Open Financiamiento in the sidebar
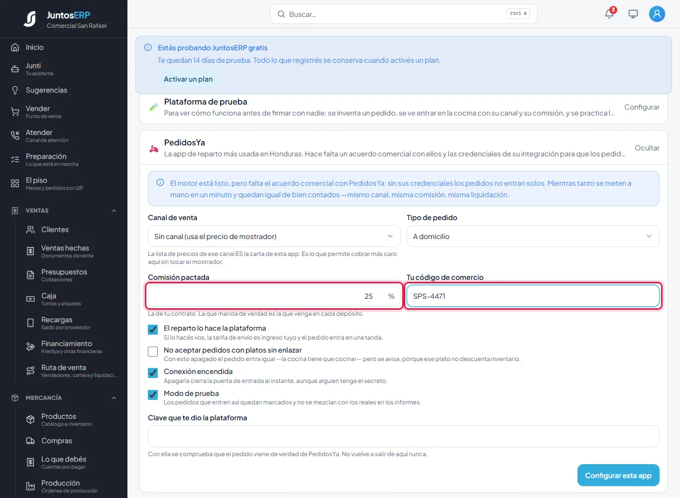 (x=72, y=347)
